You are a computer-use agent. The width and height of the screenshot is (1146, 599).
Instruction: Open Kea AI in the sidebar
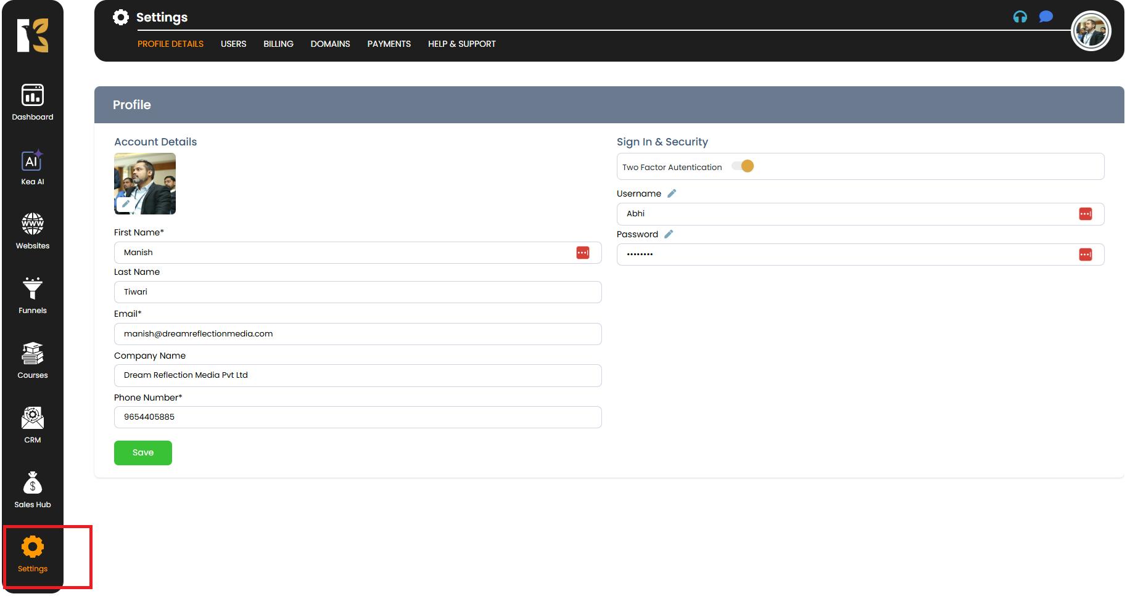32,168
